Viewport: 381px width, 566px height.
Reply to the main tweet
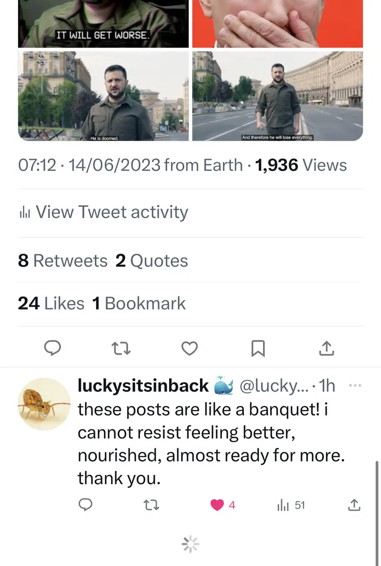(x=52, y=349)
